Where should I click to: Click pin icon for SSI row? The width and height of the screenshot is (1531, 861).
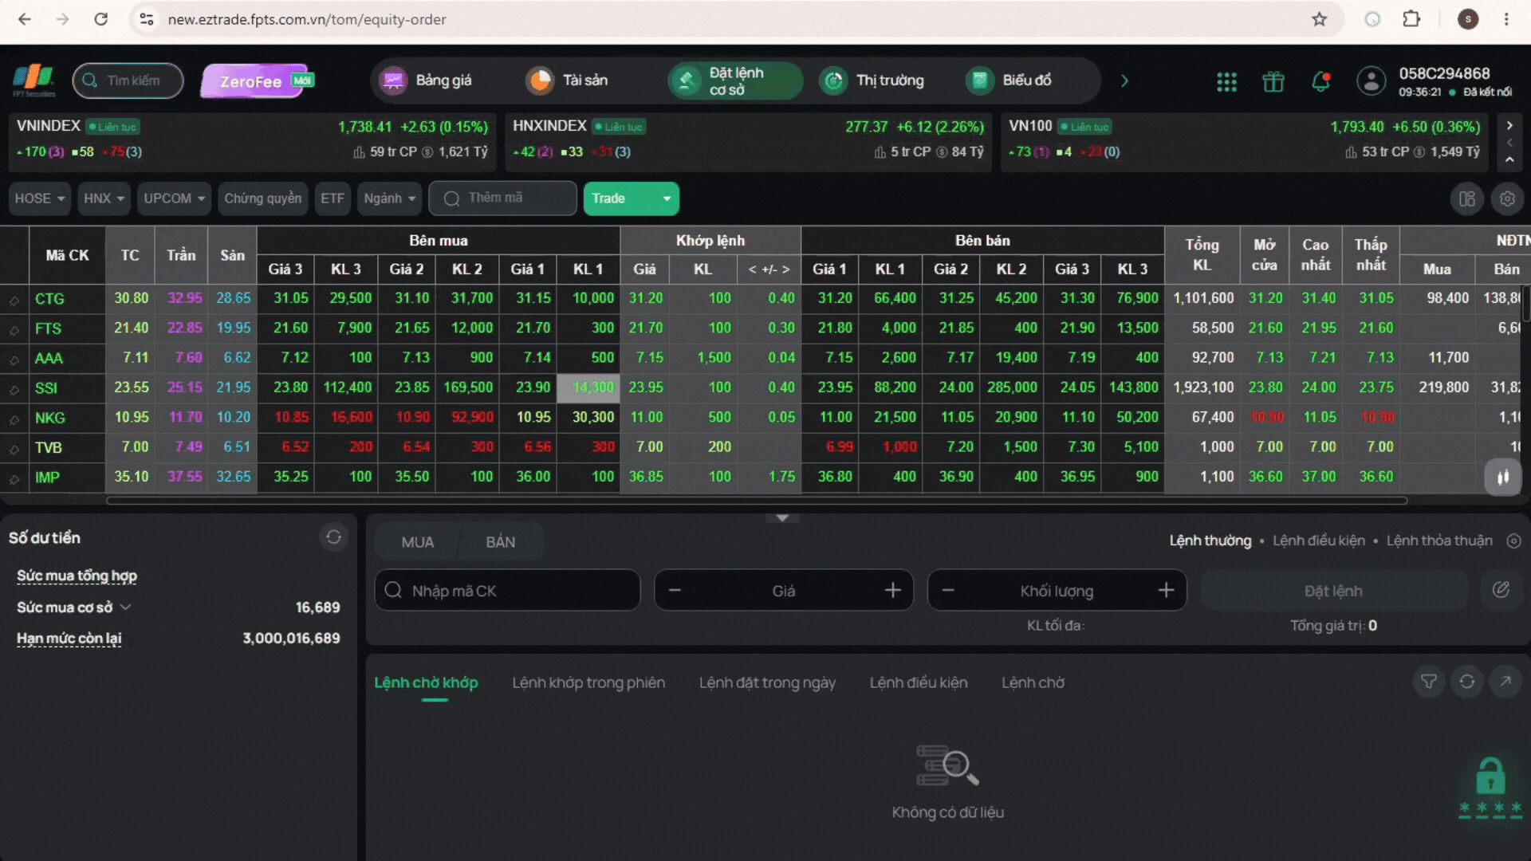[x=14, y=389]
